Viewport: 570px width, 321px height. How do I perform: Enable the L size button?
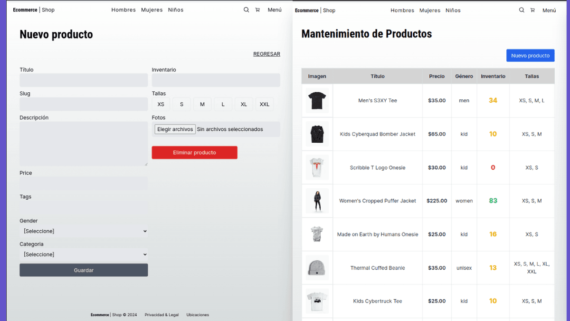point(223,104)
